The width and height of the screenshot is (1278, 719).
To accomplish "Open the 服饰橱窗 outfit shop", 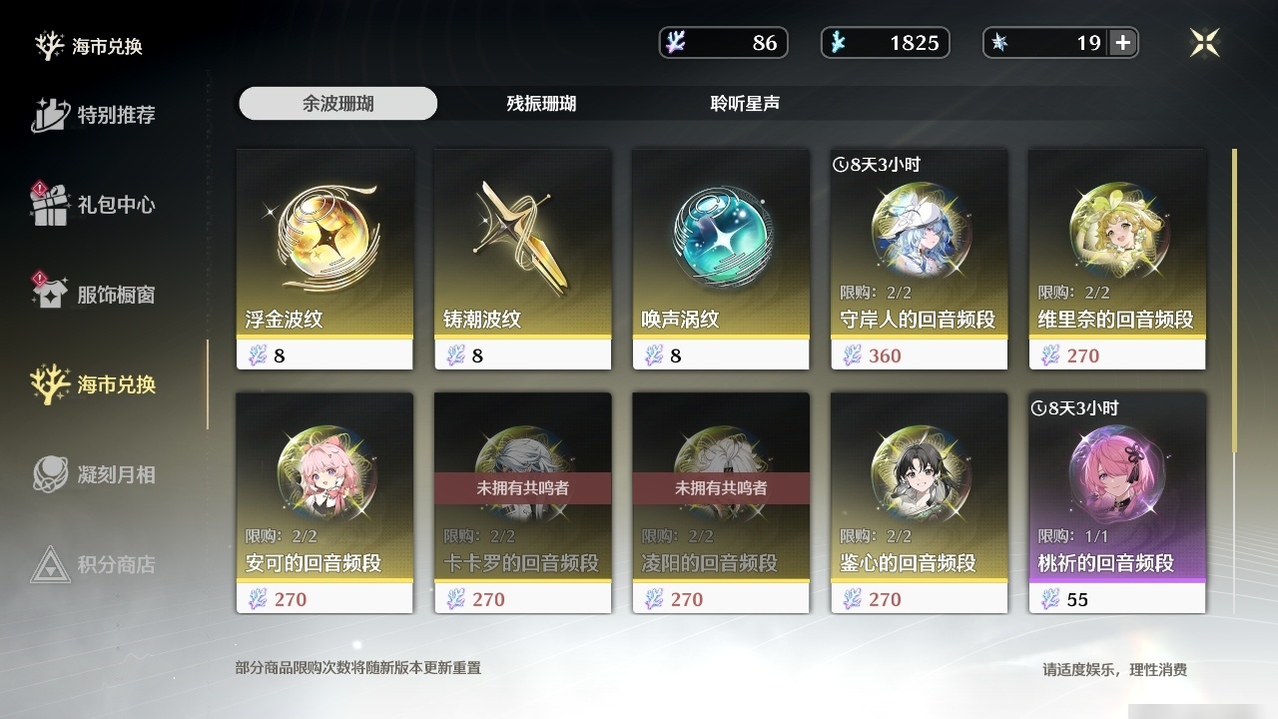I will (x=94, y=295).
